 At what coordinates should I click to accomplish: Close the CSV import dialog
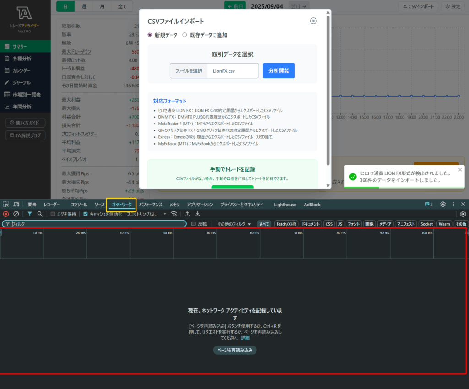[x=313, y=21]
